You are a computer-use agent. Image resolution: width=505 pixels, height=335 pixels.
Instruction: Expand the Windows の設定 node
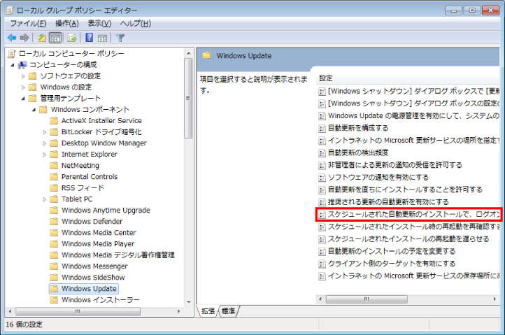[x=23, y=87]
